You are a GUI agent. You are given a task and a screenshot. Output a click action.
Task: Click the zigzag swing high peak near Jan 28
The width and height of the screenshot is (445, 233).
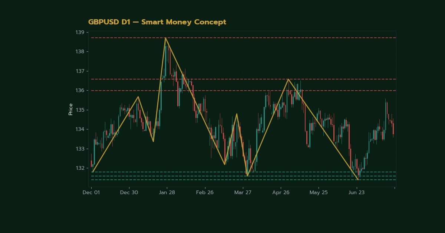point(165,38)
